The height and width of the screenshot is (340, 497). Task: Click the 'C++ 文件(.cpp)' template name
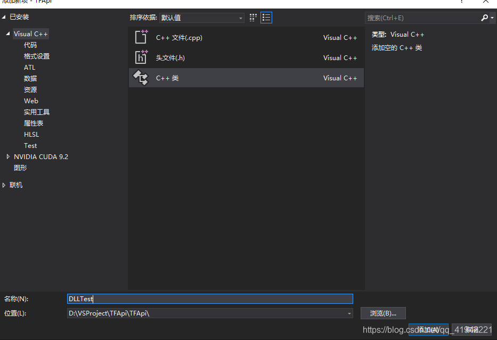coord(179,38)
